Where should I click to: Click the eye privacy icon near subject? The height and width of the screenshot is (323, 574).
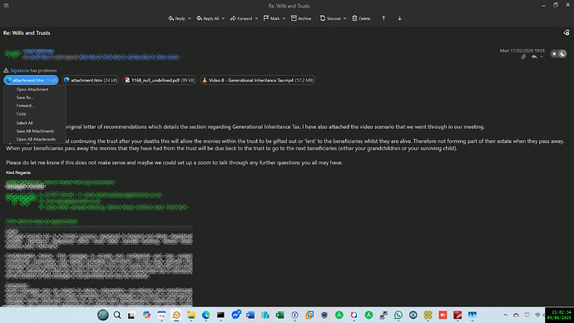567,32
